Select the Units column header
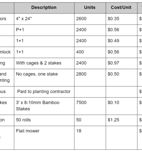142x152 pixels. click(90, 8)
